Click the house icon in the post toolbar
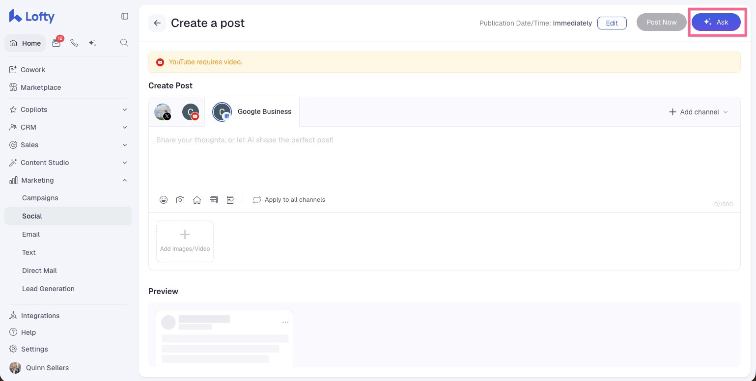The image size is (756, 381). point(197,200)
